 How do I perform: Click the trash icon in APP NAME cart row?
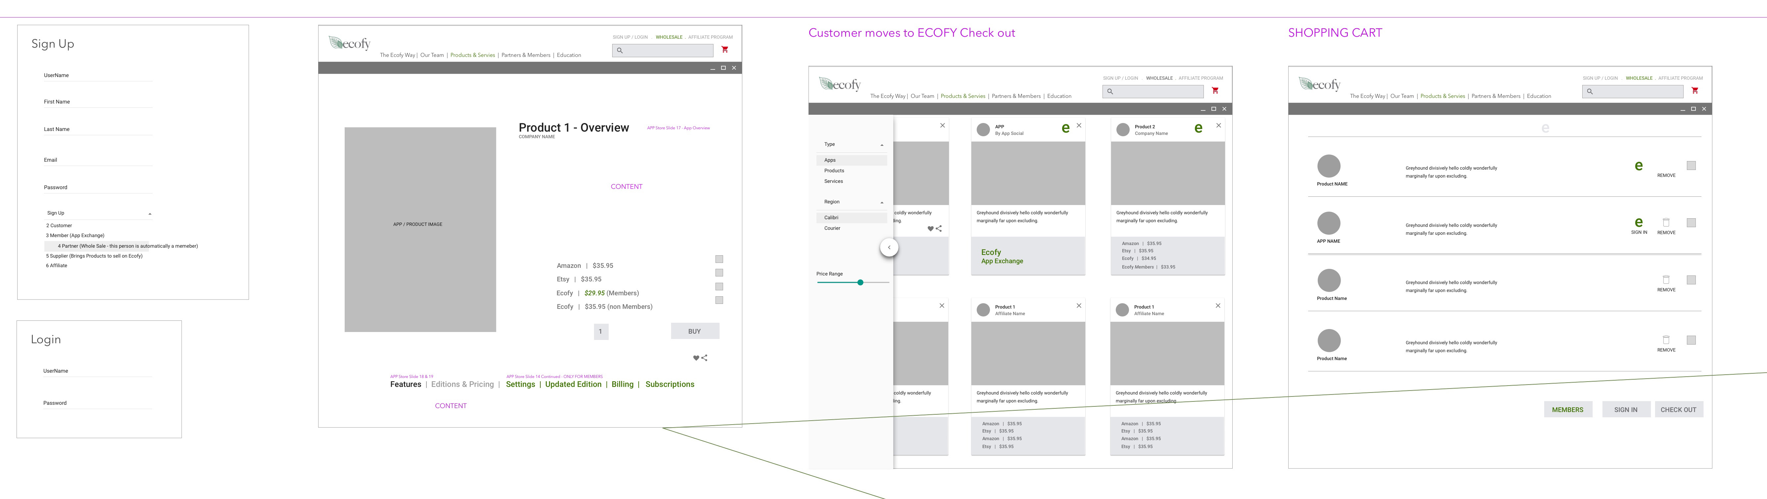point(1666,222)
